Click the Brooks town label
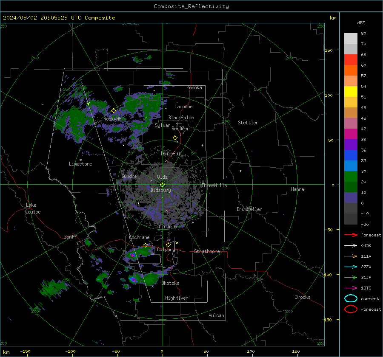Viewport: 383px width, 357px height. pos(303,297)
